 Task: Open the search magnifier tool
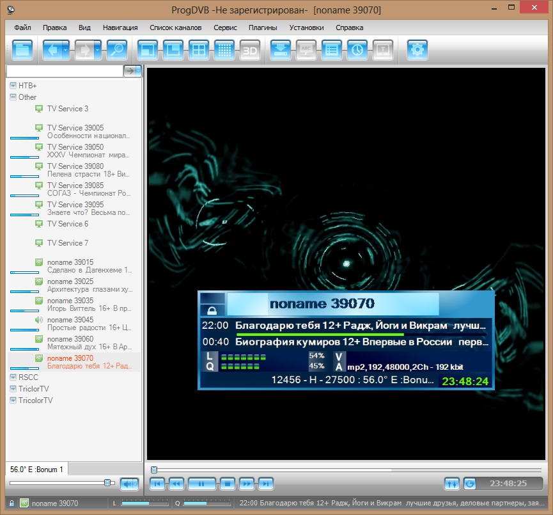(116, 50)
